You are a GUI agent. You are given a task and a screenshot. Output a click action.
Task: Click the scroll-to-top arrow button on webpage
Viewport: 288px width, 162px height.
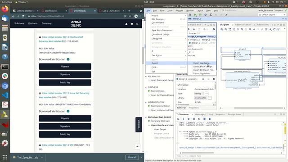coord(137,147)
